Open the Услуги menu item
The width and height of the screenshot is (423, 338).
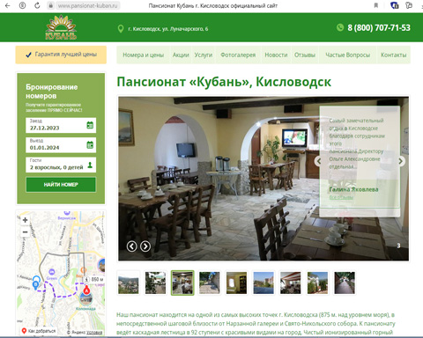[x=204, y=55]
